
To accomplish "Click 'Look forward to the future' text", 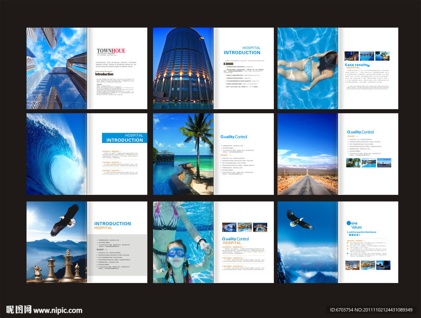I will (362, 232).
